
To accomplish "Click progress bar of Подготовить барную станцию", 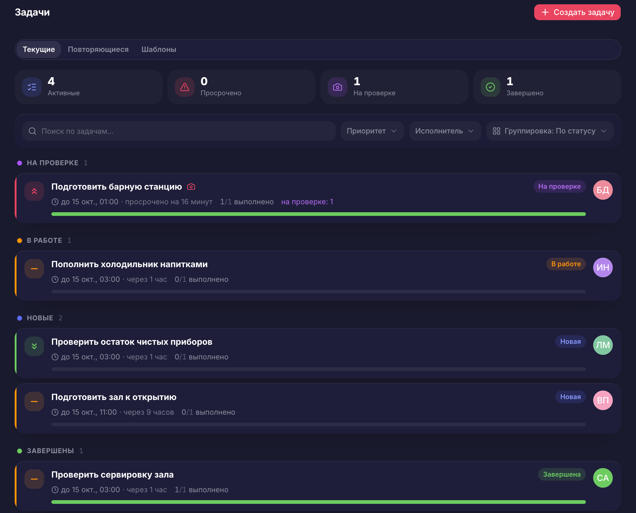I will tap(319, 214).
